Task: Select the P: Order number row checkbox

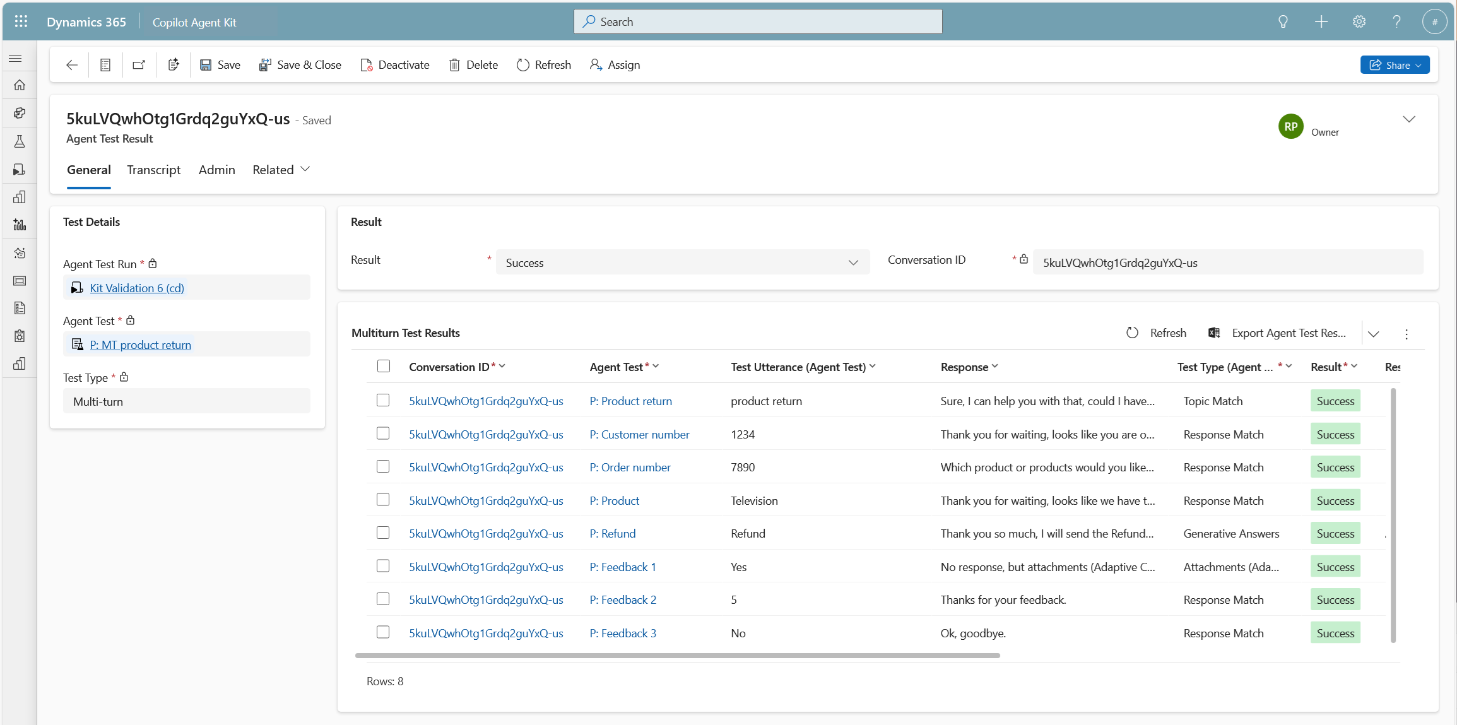Action: (383, 466)
